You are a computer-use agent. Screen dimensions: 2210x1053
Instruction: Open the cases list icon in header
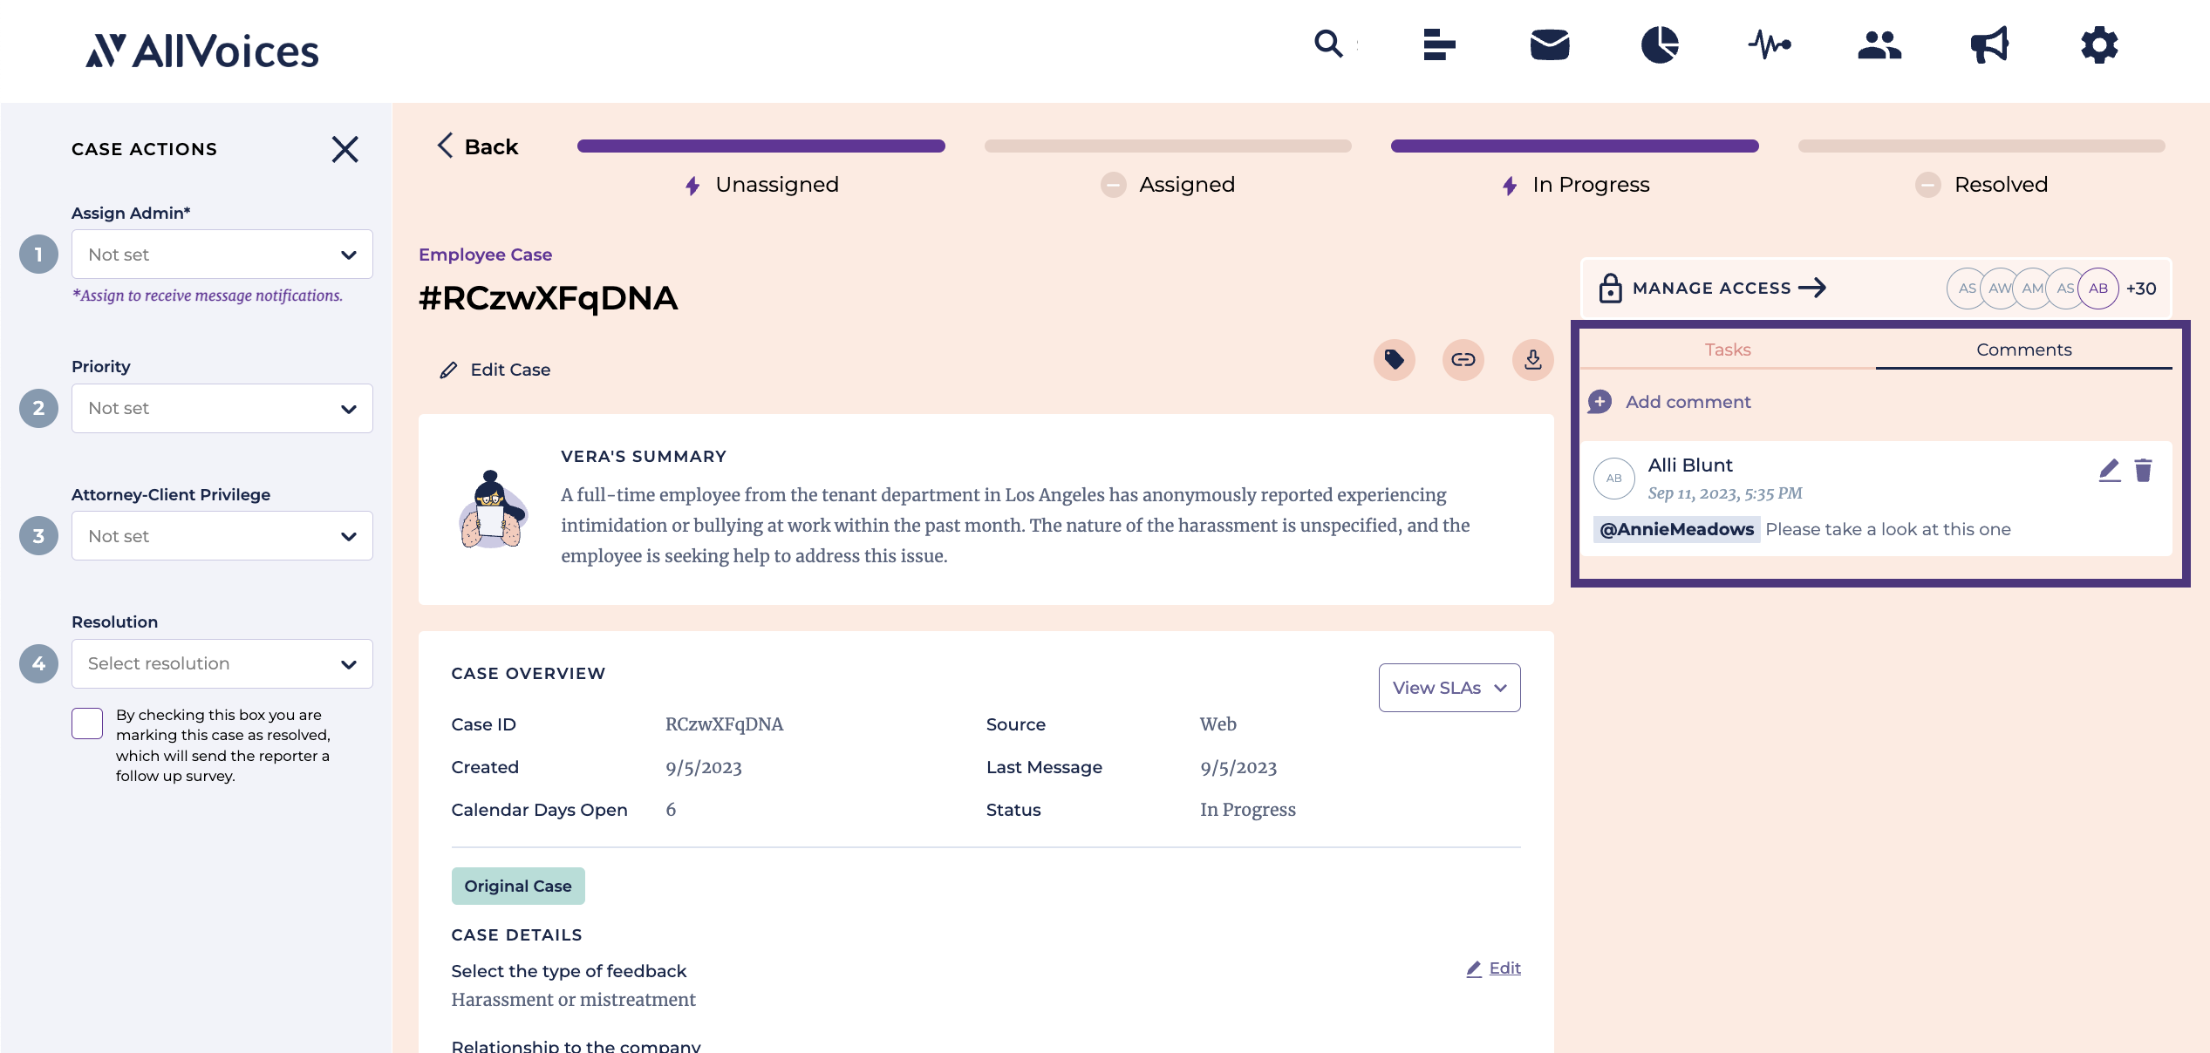pos(1439,44)
